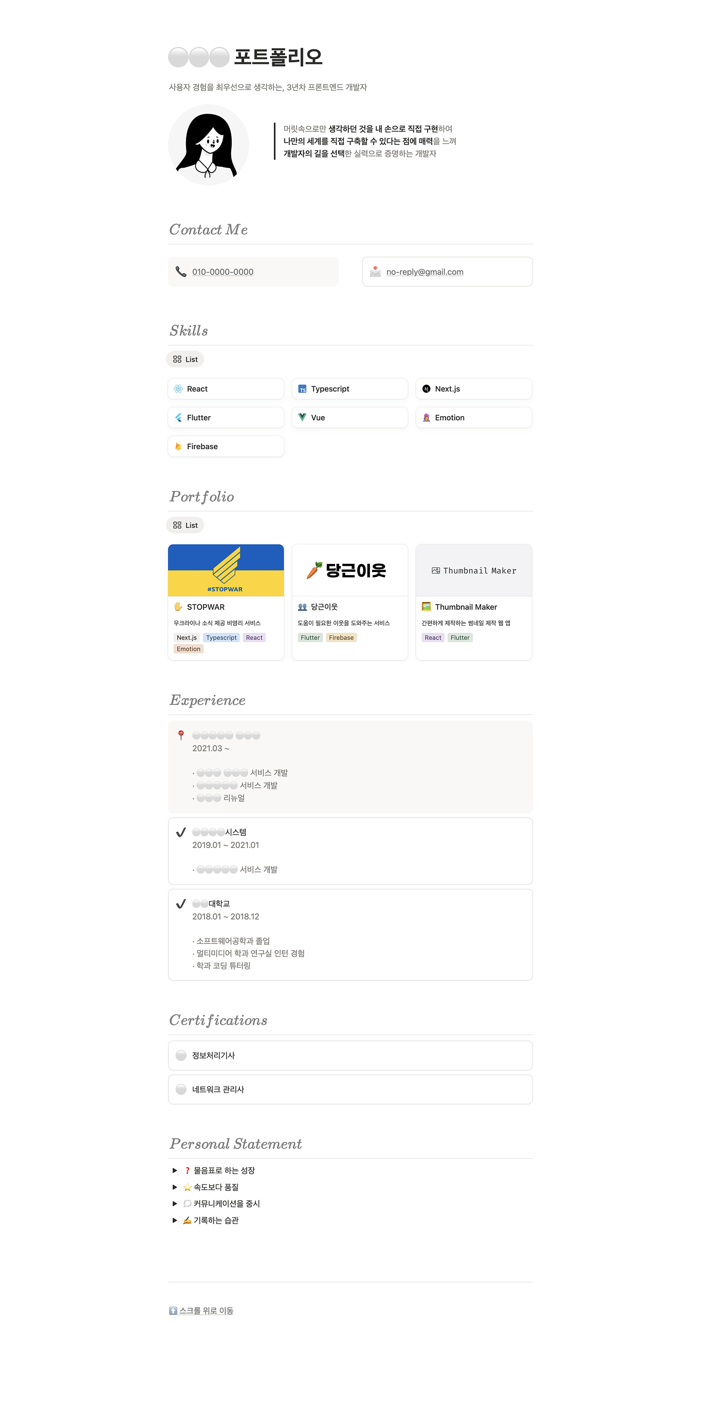
Task: Click the checkmark next to 대학교 entry
Action: [x=181, y=904]
